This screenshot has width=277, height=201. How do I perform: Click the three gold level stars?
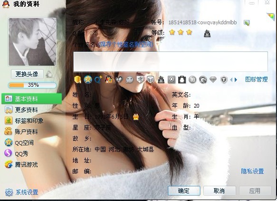click(181, 32)
